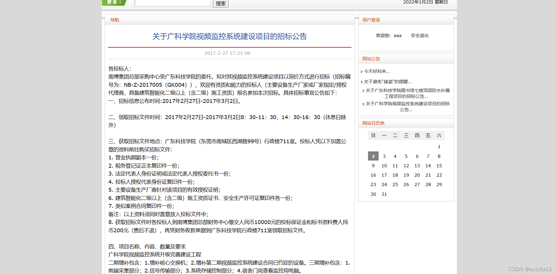Click the 用户登录 panel header
Viewport: 556px width, 274px height.
pos(371,20)
